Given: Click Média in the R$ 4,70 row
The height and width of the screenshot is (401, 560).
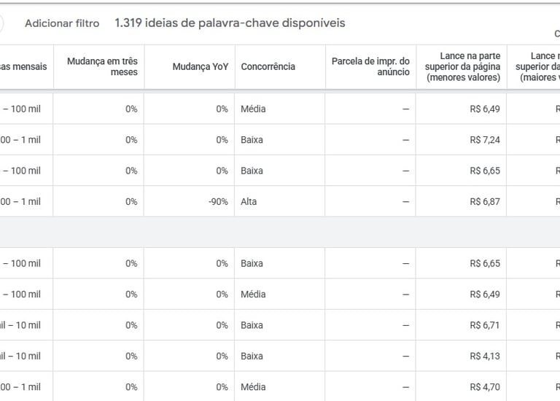Looking at the screenshot, I should (253, 387).
